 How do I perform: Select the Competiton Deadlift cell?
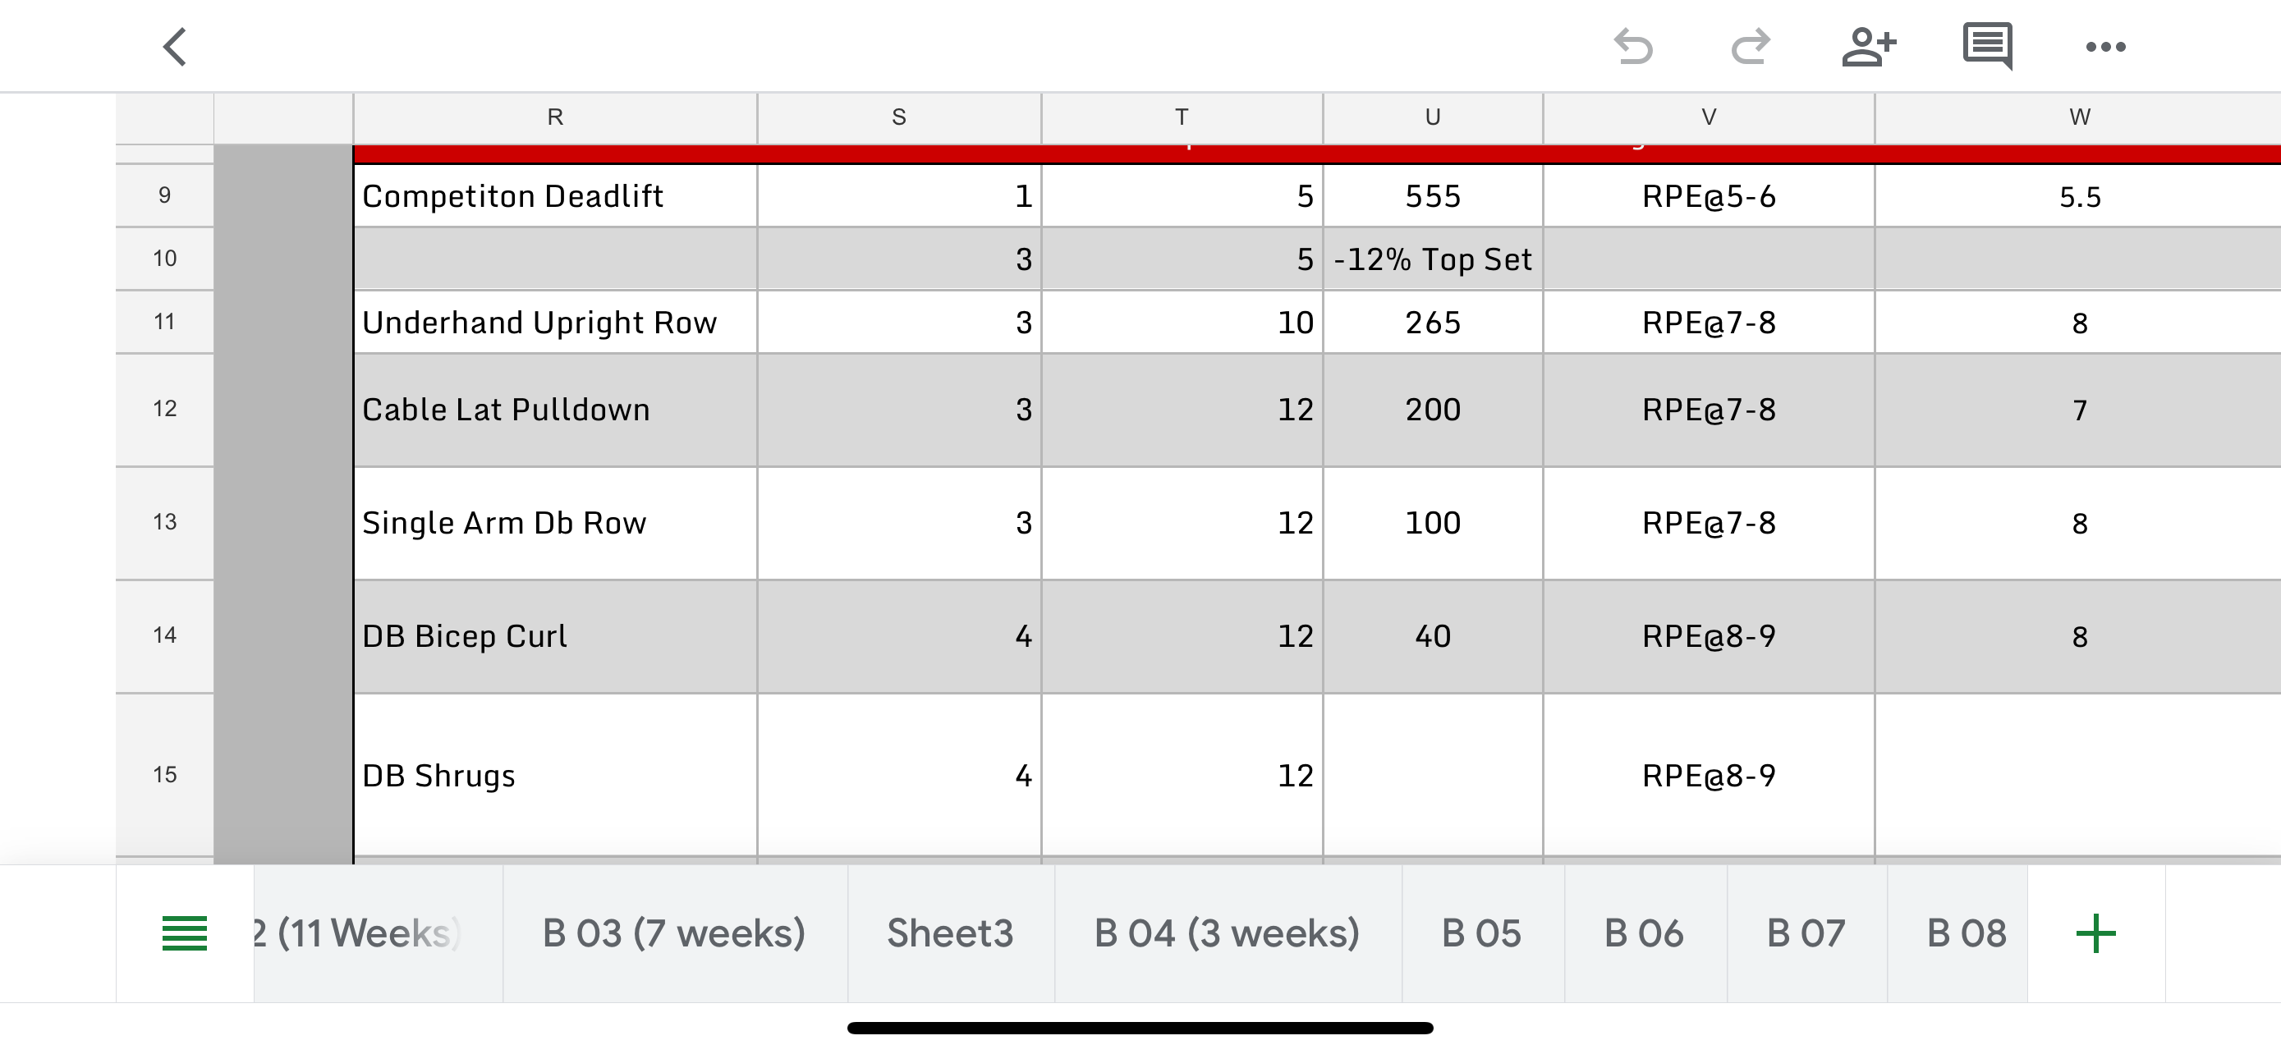coord(555,196)
